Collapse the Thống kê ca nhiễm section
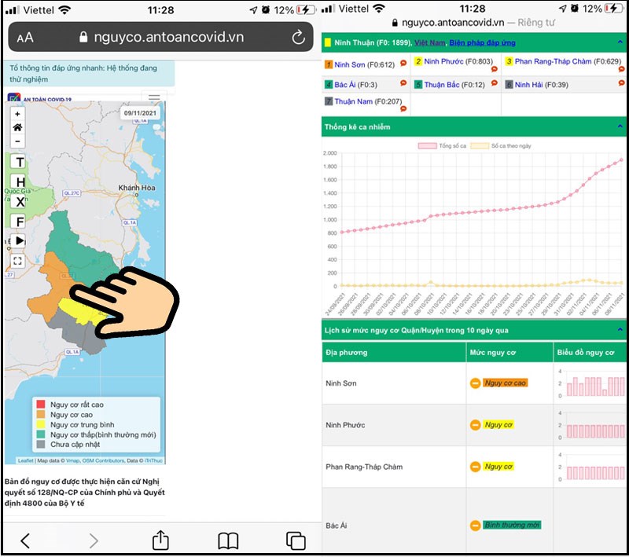 (620, 126)
